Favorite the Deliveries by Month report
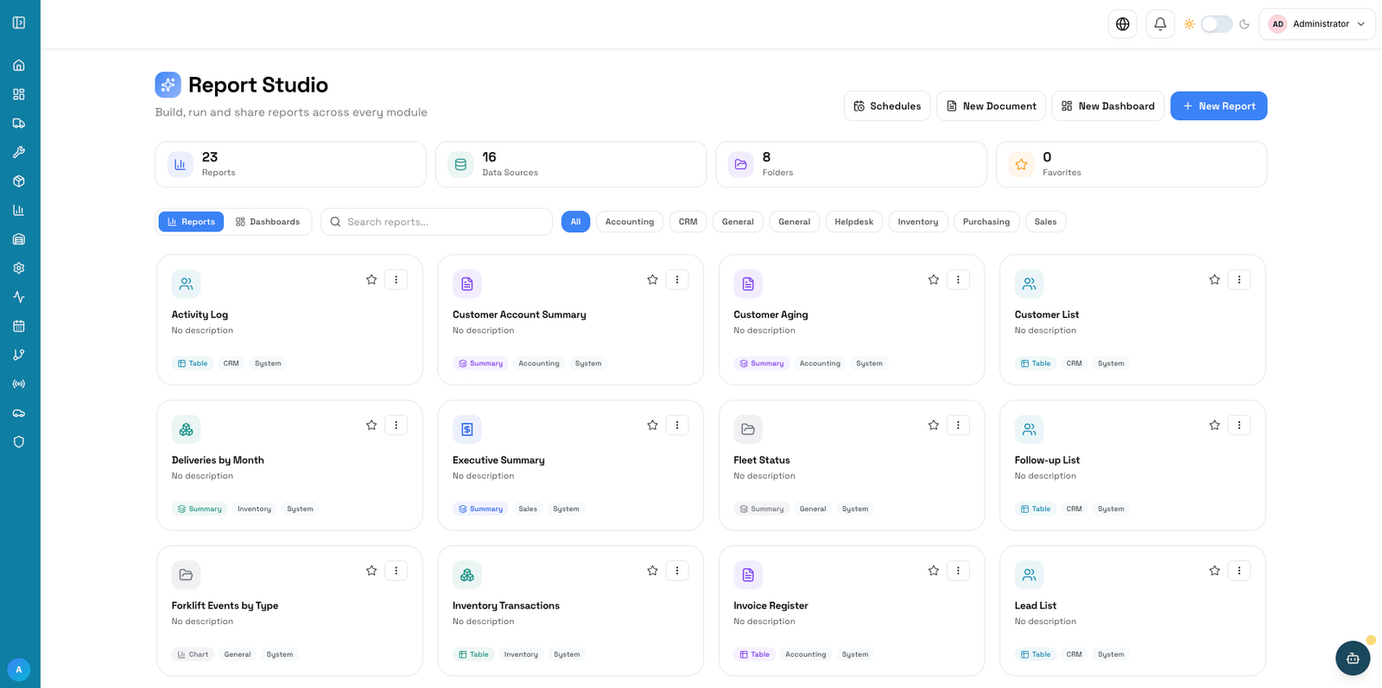Screen dimensions: 1382x688 click(371, 426)
